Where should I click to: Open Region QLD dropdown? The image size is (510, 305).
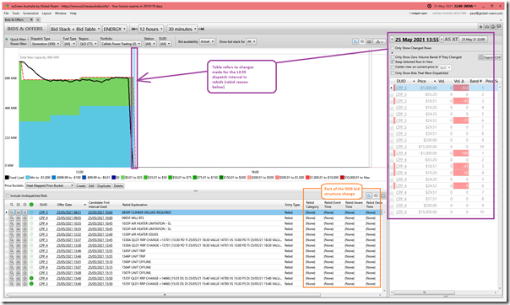88,44
